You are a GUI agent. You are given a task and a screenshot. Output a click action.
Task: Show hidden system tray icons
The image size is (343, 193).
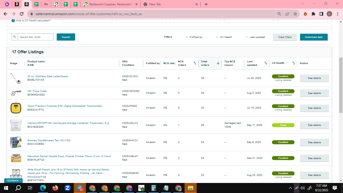(x=291, y=188)
